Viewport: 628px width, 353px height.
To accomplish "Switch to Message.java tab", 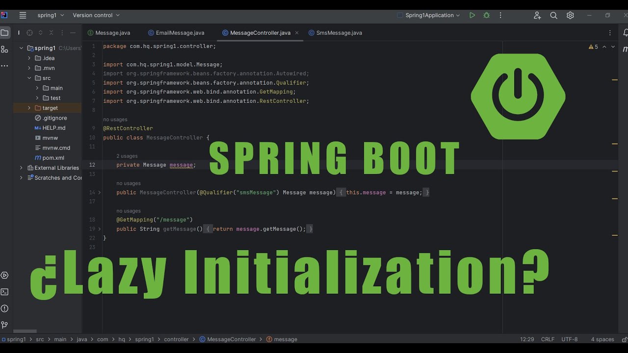I will [109, 33].
